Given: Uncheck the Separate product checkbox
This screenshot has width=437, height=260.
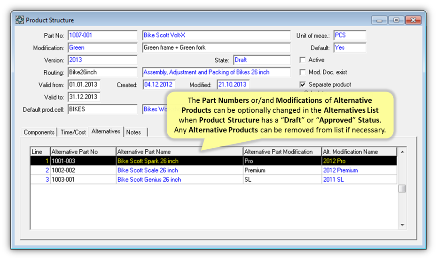Looking at the screenshot, I should click(x=303, y=84).
